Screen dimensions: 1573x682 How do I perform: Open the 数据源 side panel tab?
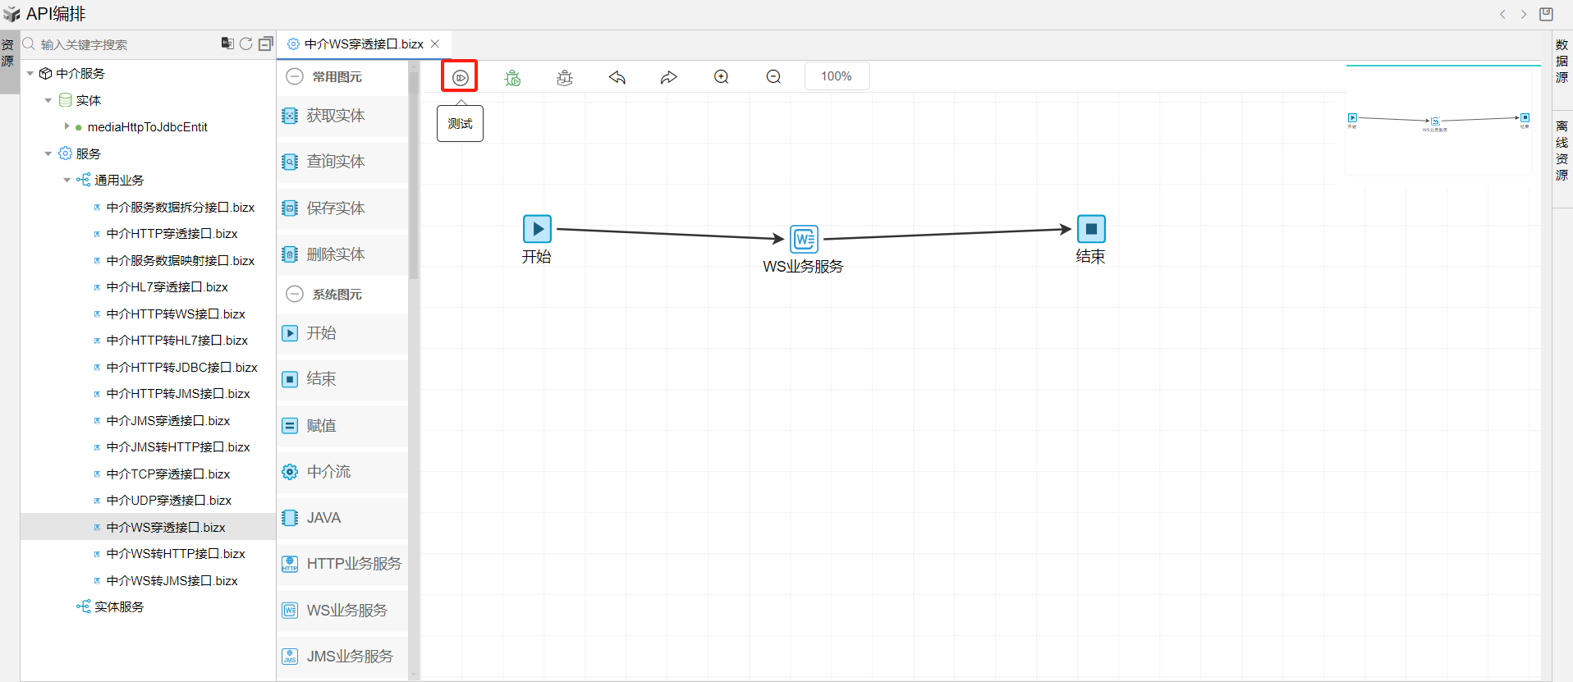point(1562,61)
